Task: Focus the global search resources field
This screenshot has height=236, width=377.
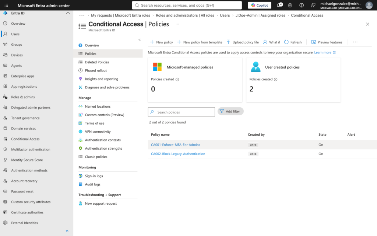Action: tap(187, 5)
